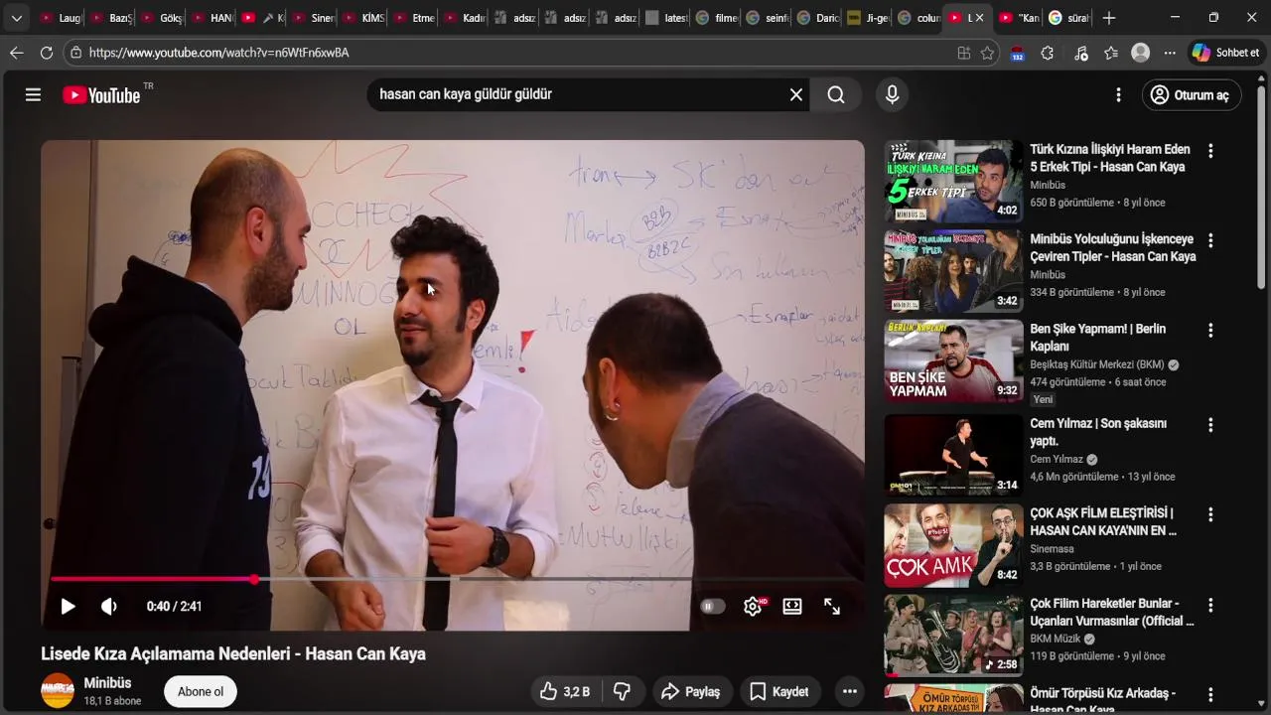Open YouTube settings three-dot menu

click(1118, 94)
